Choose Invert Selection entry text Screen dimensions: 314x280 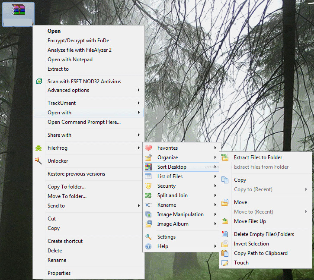point(251,244)
